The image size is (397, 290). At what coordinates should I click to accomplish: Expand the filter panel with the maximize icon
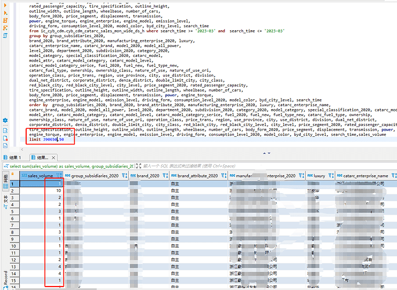[x=139, y=166]
